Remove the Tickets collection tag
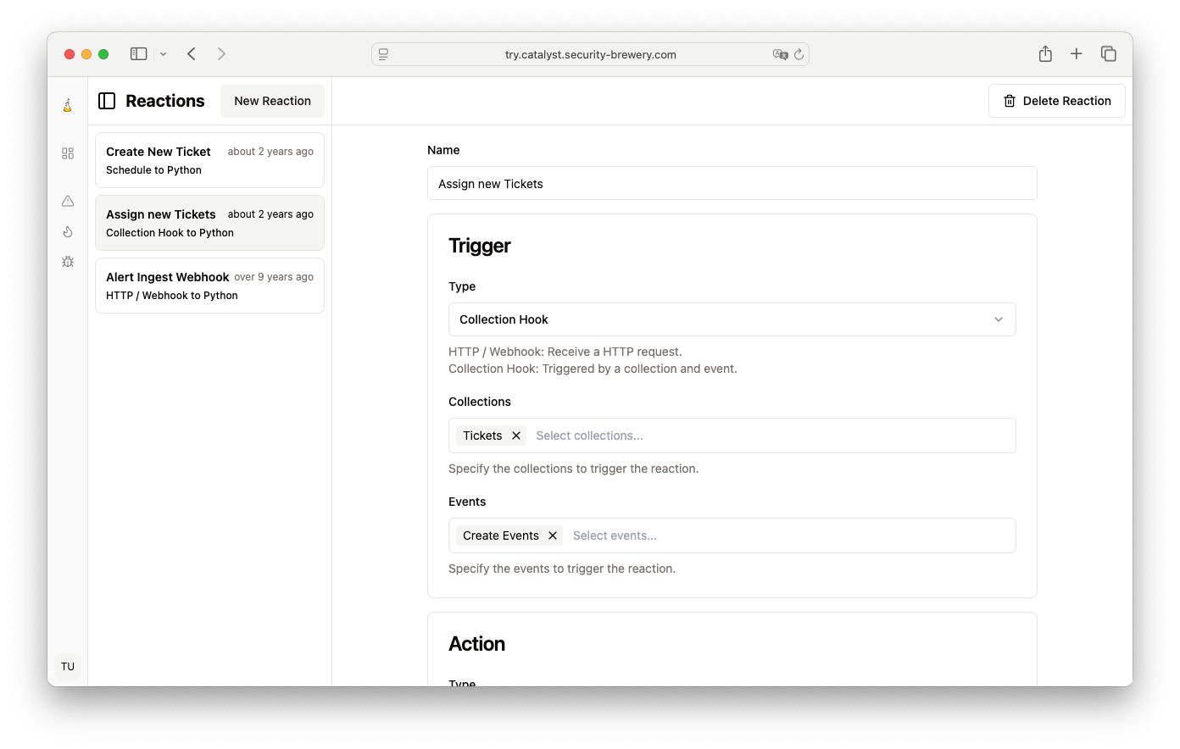The height and width of the screenshot is (749, 1180). pyautogui.click(x=516, y=436)
